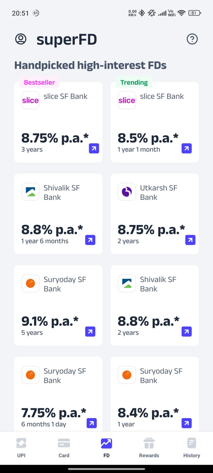Open arrow on slice 8.75% 3 years card

tap(94, 148)
